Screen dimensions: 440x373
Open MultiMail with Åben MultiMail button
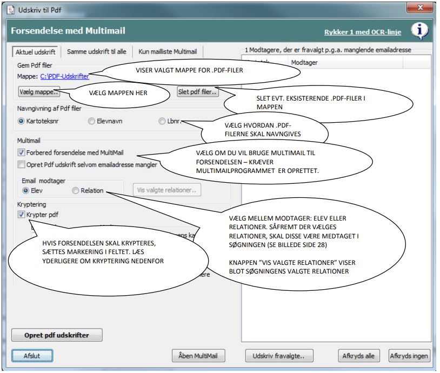pyautogui.click(x=198, y=356)
